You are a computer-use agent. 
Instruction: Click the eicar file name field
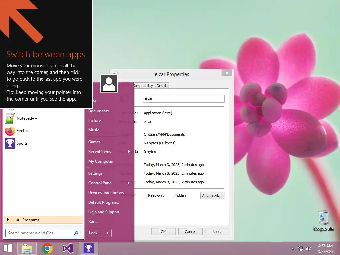(x=184, y=99)
